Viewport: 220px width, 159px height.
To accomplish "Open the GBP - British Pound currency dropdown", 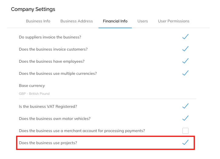I will coord(108,94).
